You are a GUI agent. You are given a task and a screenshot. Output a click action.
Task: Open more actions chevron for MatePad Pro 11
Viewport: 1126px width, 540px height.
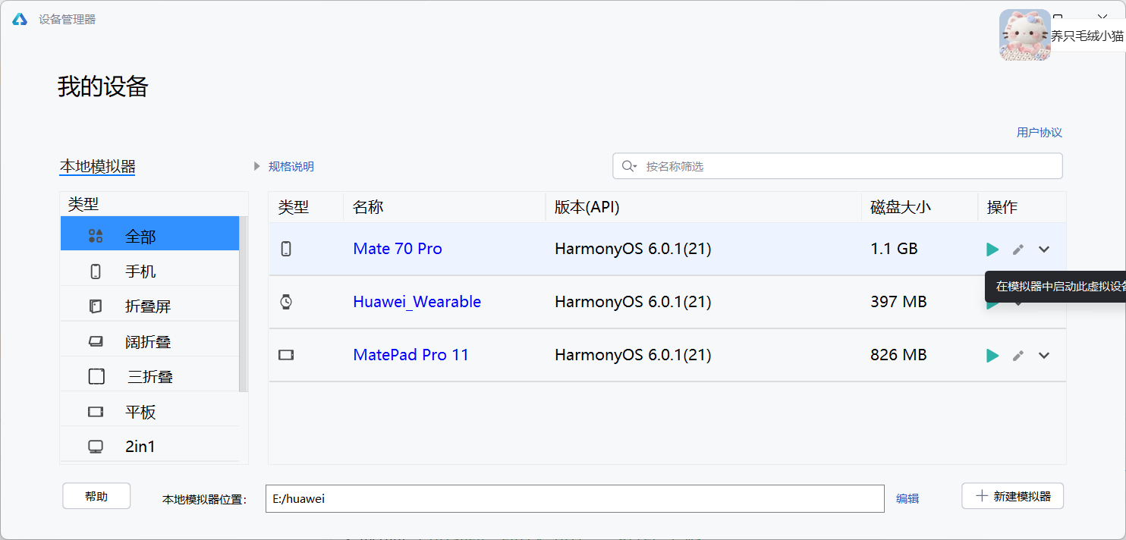click(x=1044, y=355)
